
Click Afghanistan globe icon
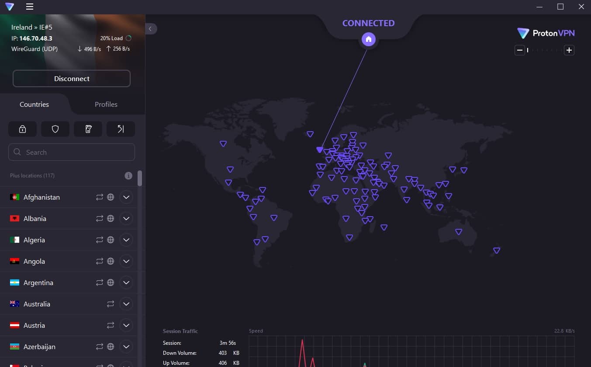point(111,197)
